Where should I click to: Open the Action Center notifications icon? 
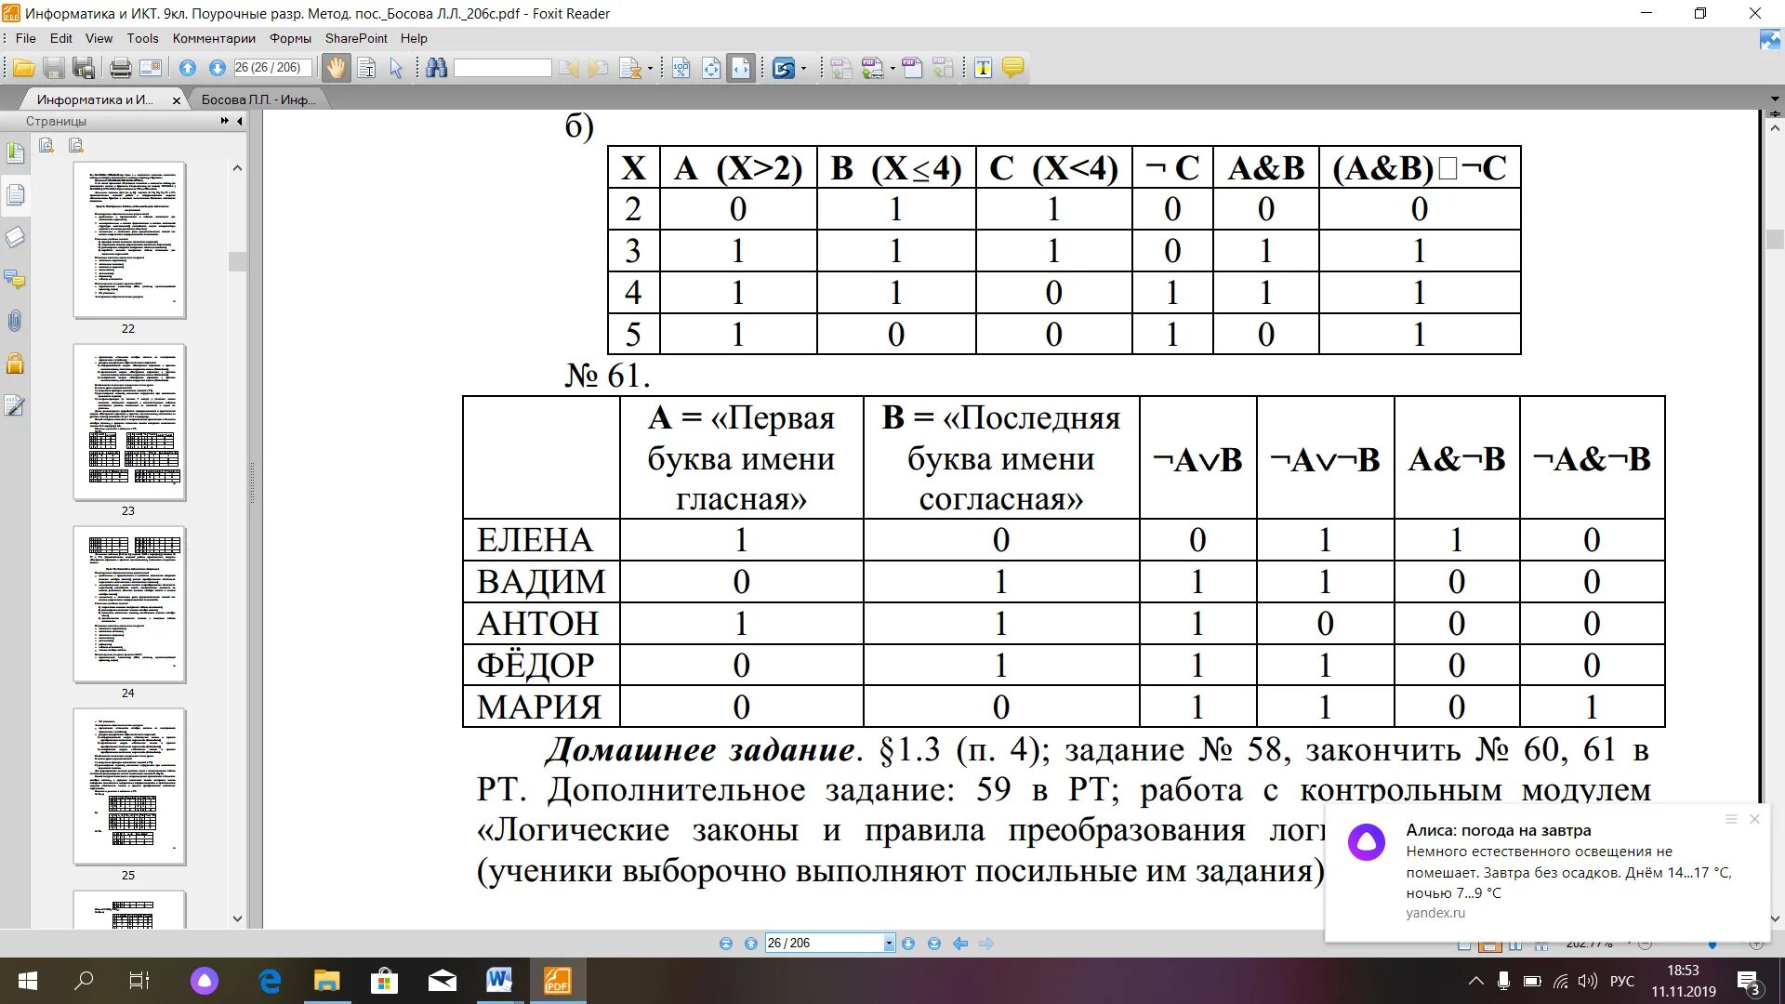pos(1748,982)
